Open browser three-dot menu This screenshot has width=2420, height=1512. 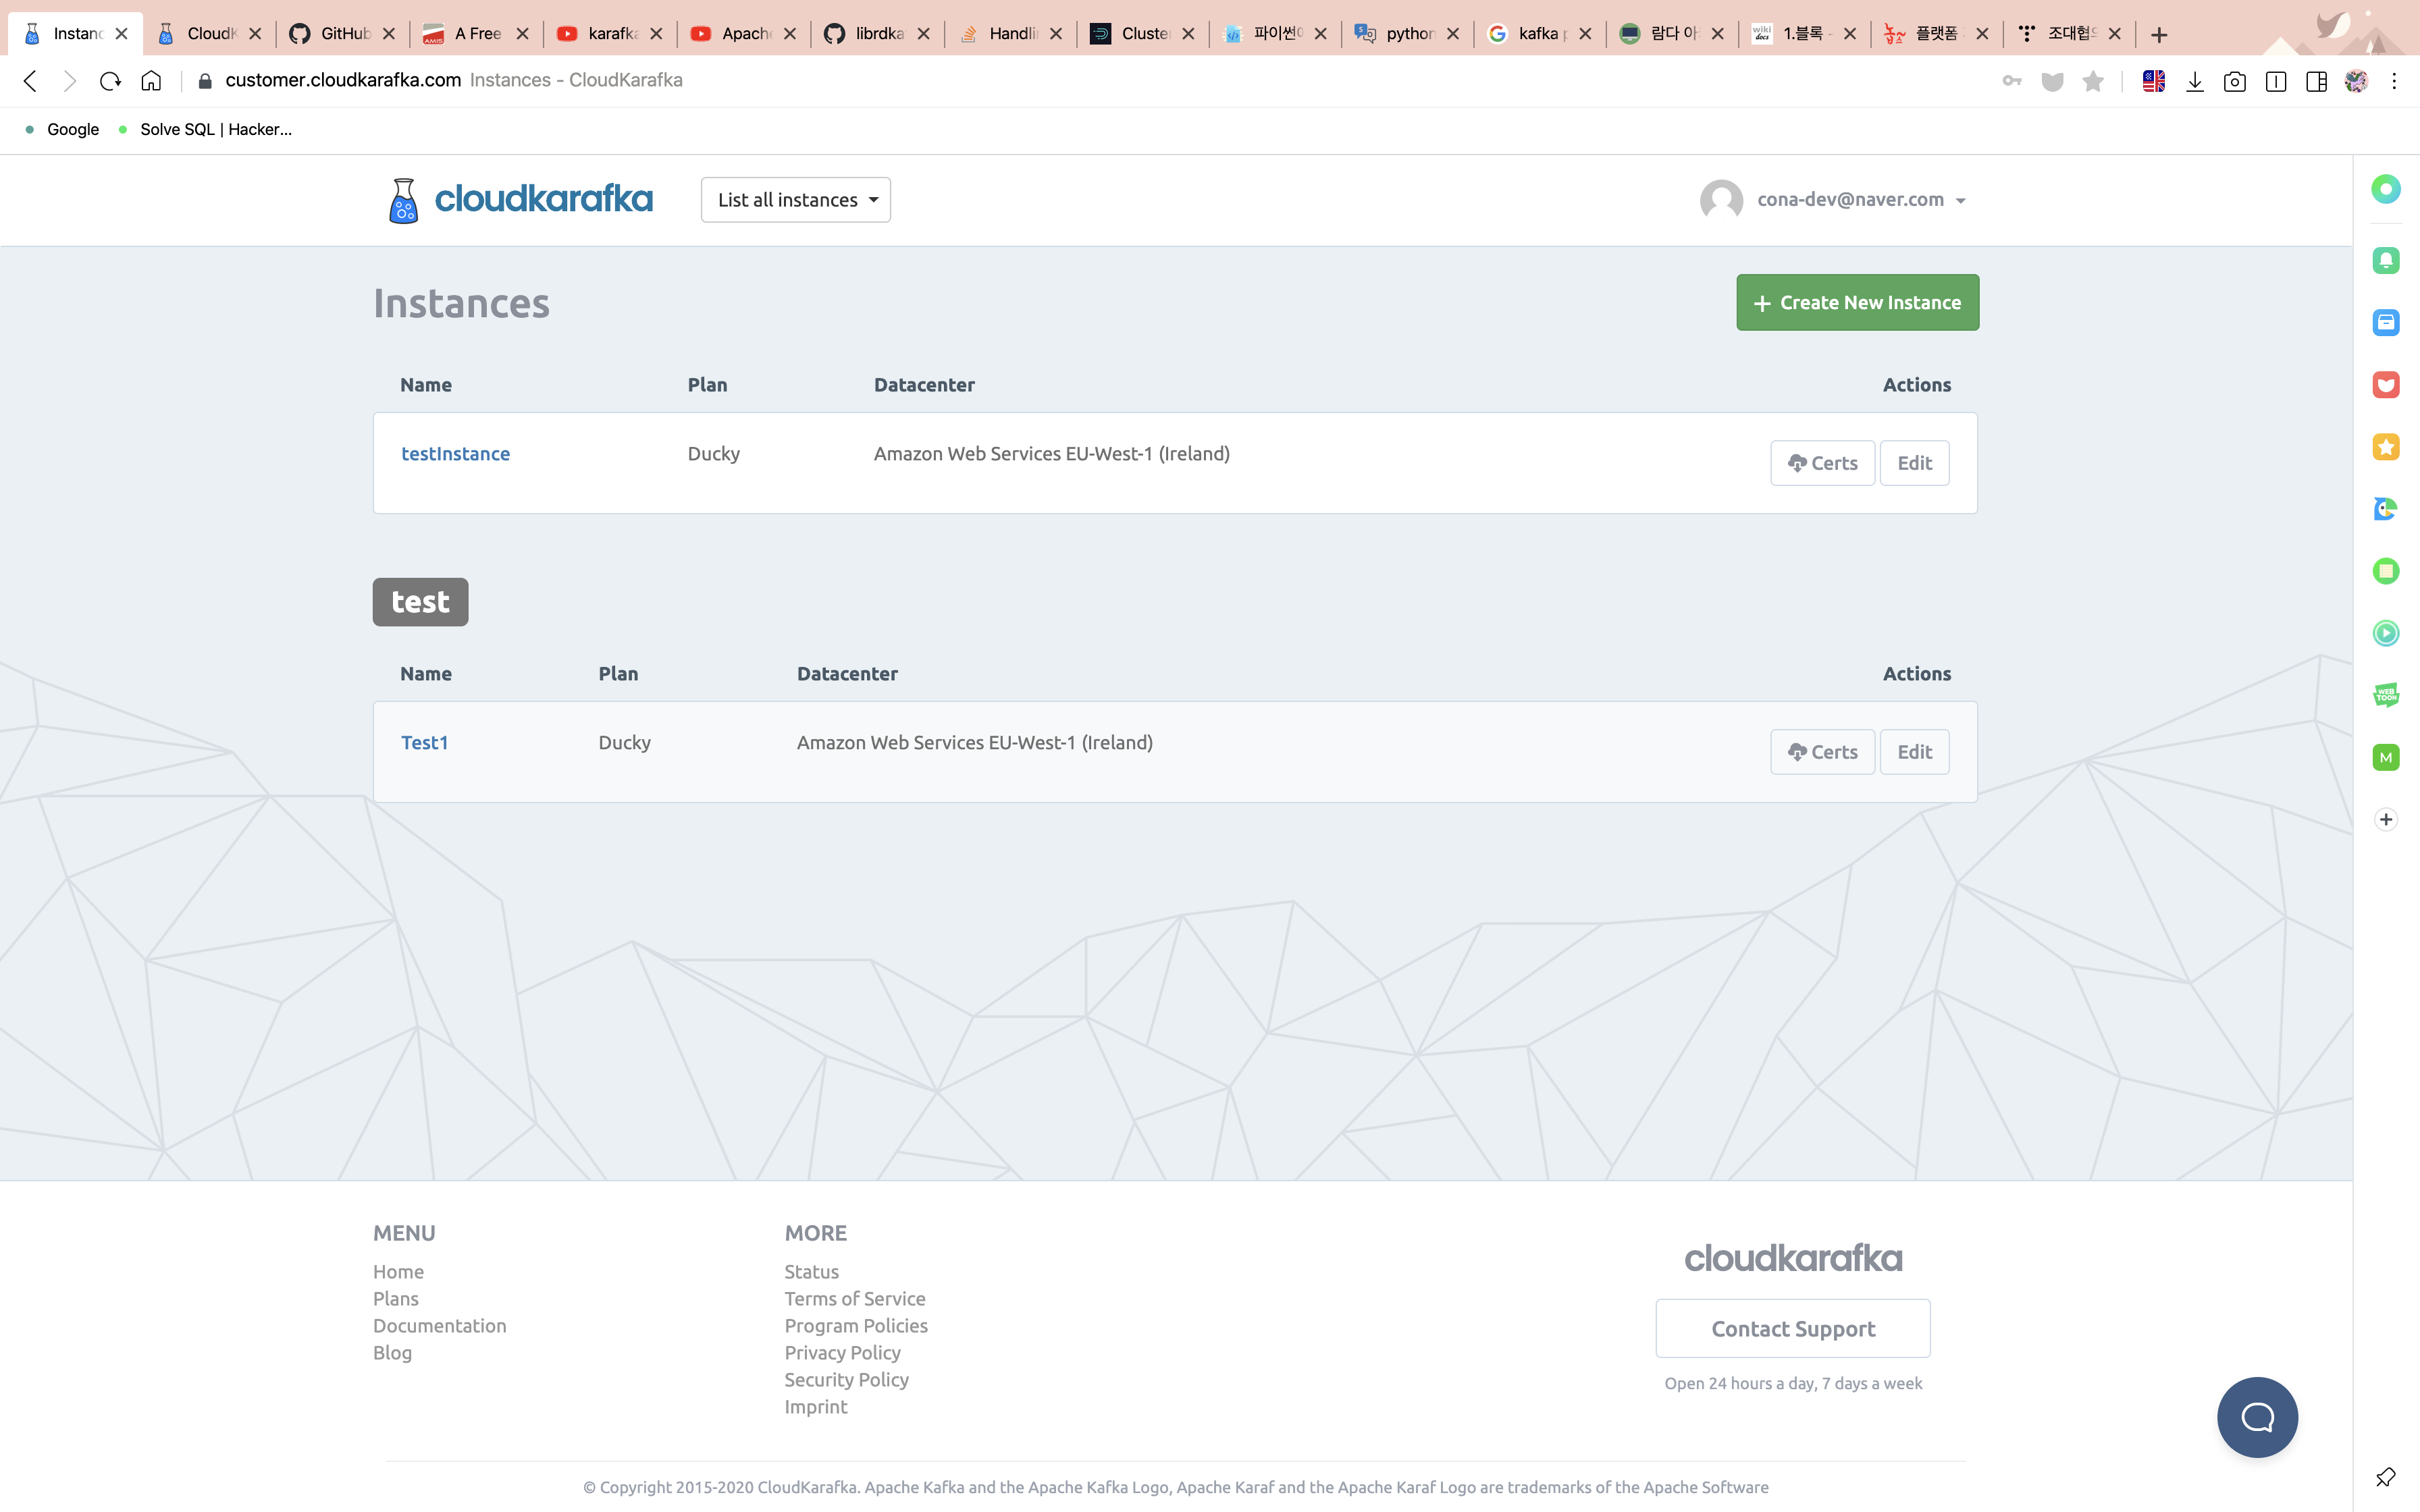click(x=2394, y=82)
